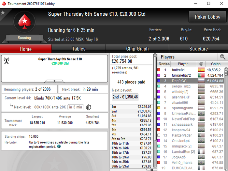Click buitre81's Spain flag icon

pos(201,70)
